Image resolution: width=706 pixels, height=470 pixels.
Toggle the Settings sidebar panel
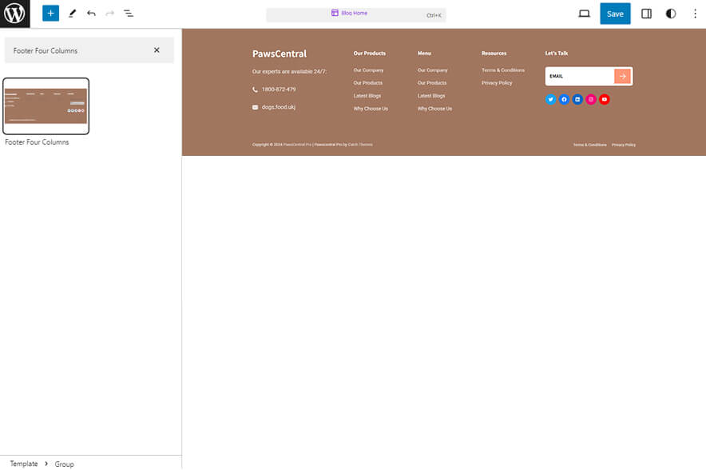coord(646,14)
